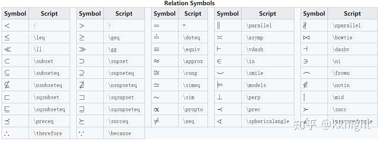Click the \doteq script code
Screen dimensions: 380x142
191,38
